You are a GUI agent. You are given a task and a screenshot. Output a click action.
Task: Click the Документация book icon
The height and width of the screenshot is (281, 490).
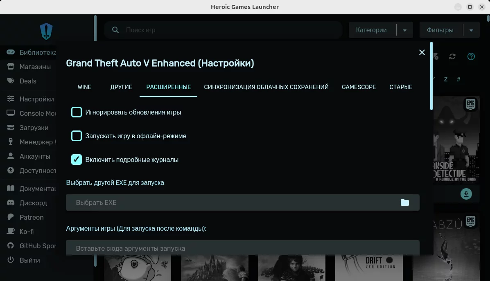pos(11,188)
